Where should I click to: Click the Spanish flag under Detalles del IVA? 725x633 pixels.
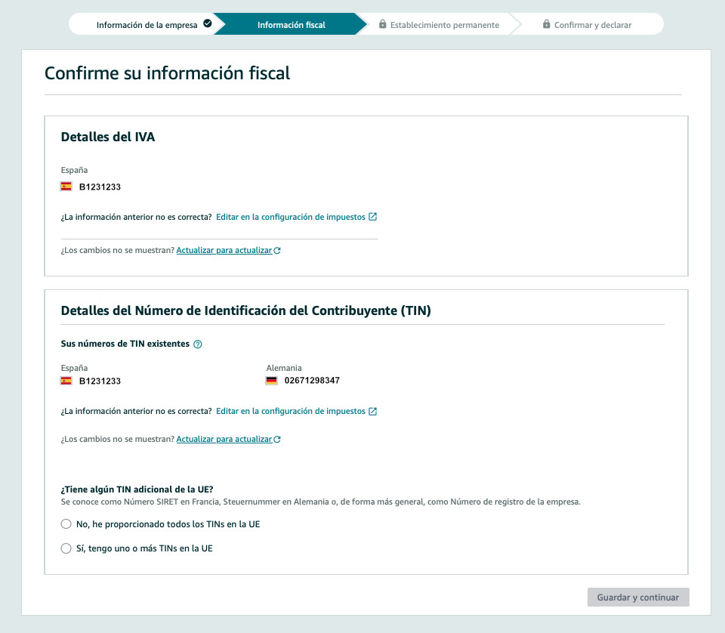click(66, 187)
